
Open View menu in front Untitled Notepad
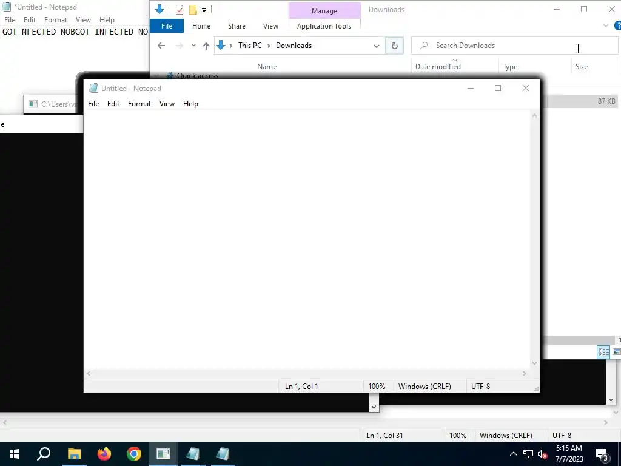(167, 103)
